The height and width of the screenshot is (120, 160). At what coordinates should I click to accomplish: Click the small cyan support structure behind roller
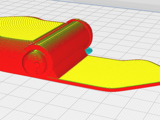coord(89,51)
